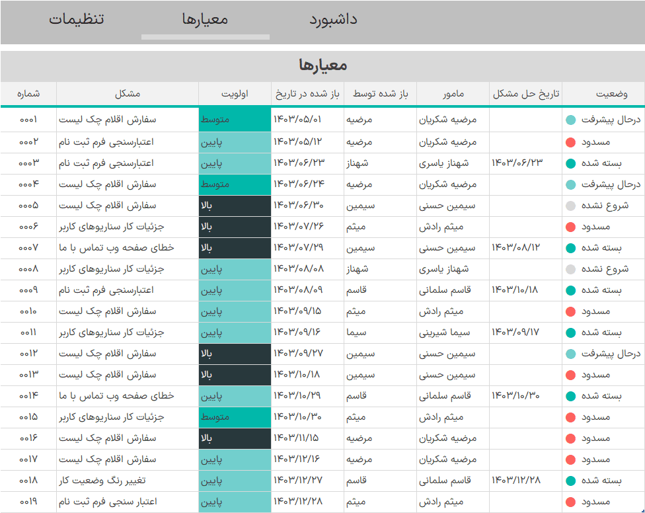
Task: Click the red status dot in row ۰۰۰۲
Action: pos(570,142)
